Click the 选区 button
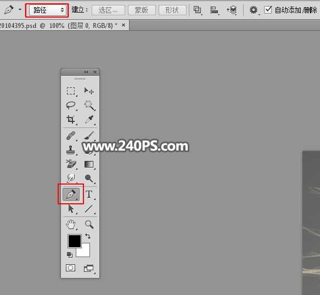The width and height of the screenshot is (320, 295). pos(108,10)
